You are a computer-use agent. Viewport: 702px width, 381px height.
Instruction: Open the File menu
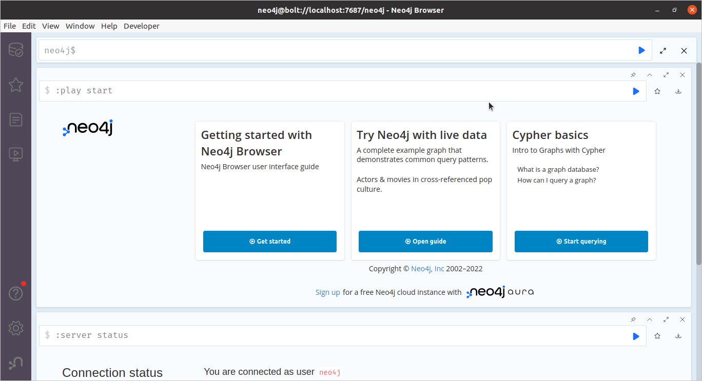[x=9, y=26]
